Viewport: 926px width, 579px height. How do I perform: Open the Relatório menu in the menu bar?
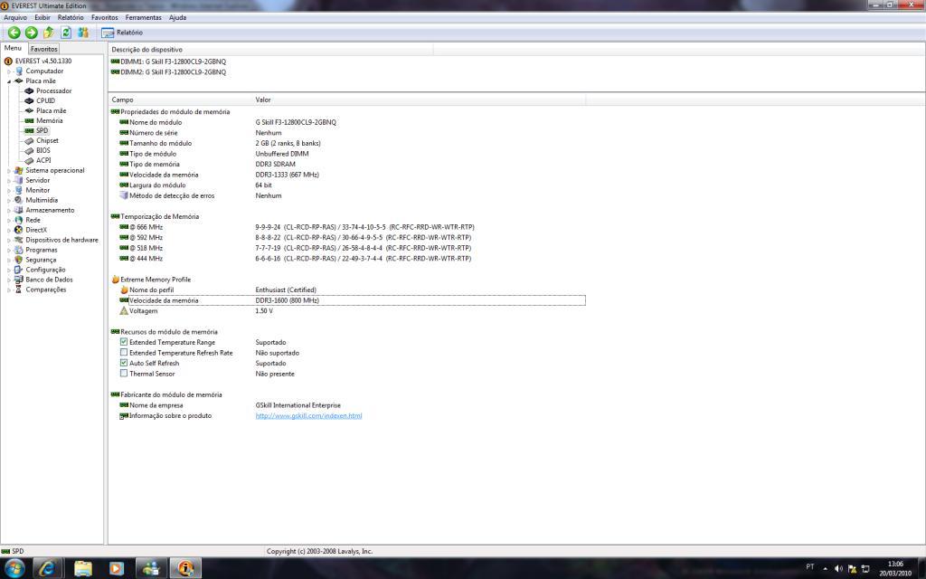pos(71,18)
